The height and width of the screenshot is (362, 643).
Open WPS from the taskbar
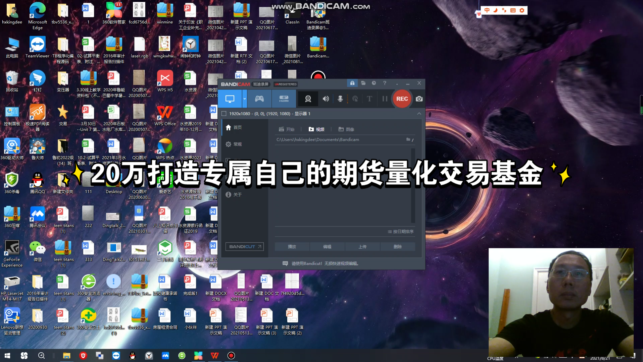(215, 356)
